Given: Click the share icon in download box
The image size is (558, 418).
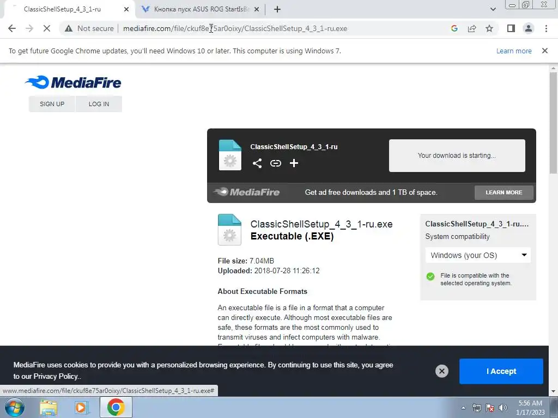Looking at the screenshot, I should click(257, 163).
